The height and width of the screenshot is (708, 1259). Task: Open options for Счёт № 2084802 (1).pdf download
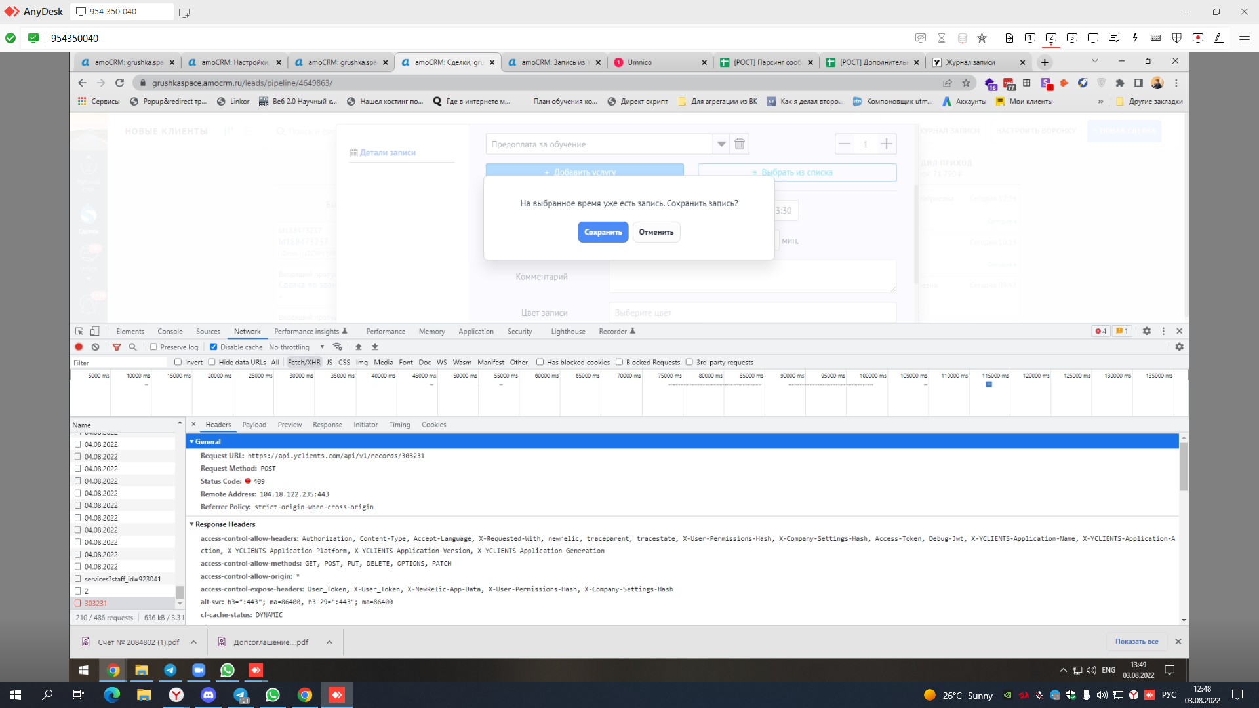tap(194, 642)
